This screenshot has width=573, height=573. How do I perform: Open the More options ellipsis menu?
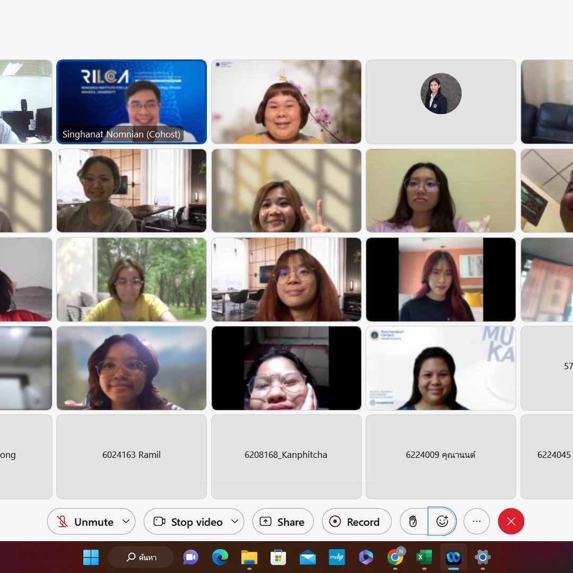click(x=476, y=522)
